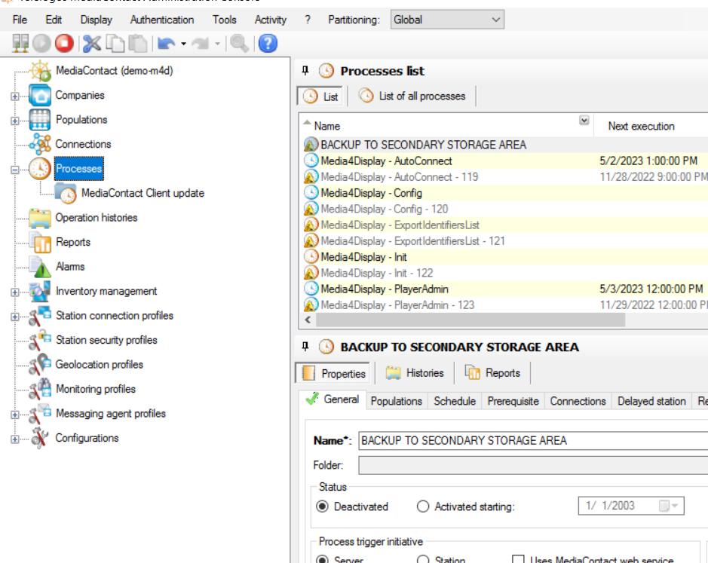Click the Monitoring profiles icon
The width and height of the screenshot is (708, 563).
point(40,389)
